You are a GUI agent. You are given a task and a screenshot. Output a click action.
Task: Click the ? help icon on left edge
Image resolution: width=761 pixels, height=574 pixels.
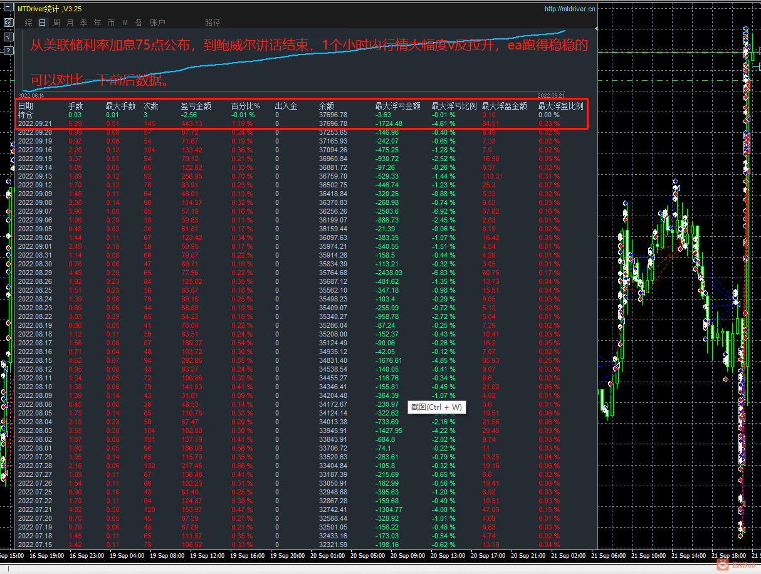(x=8, y=50)
